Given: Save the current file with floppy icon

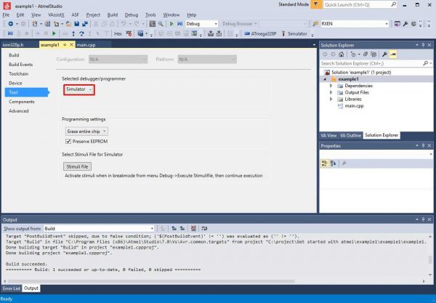Looking at the screenshot, I should coord(77,24).
